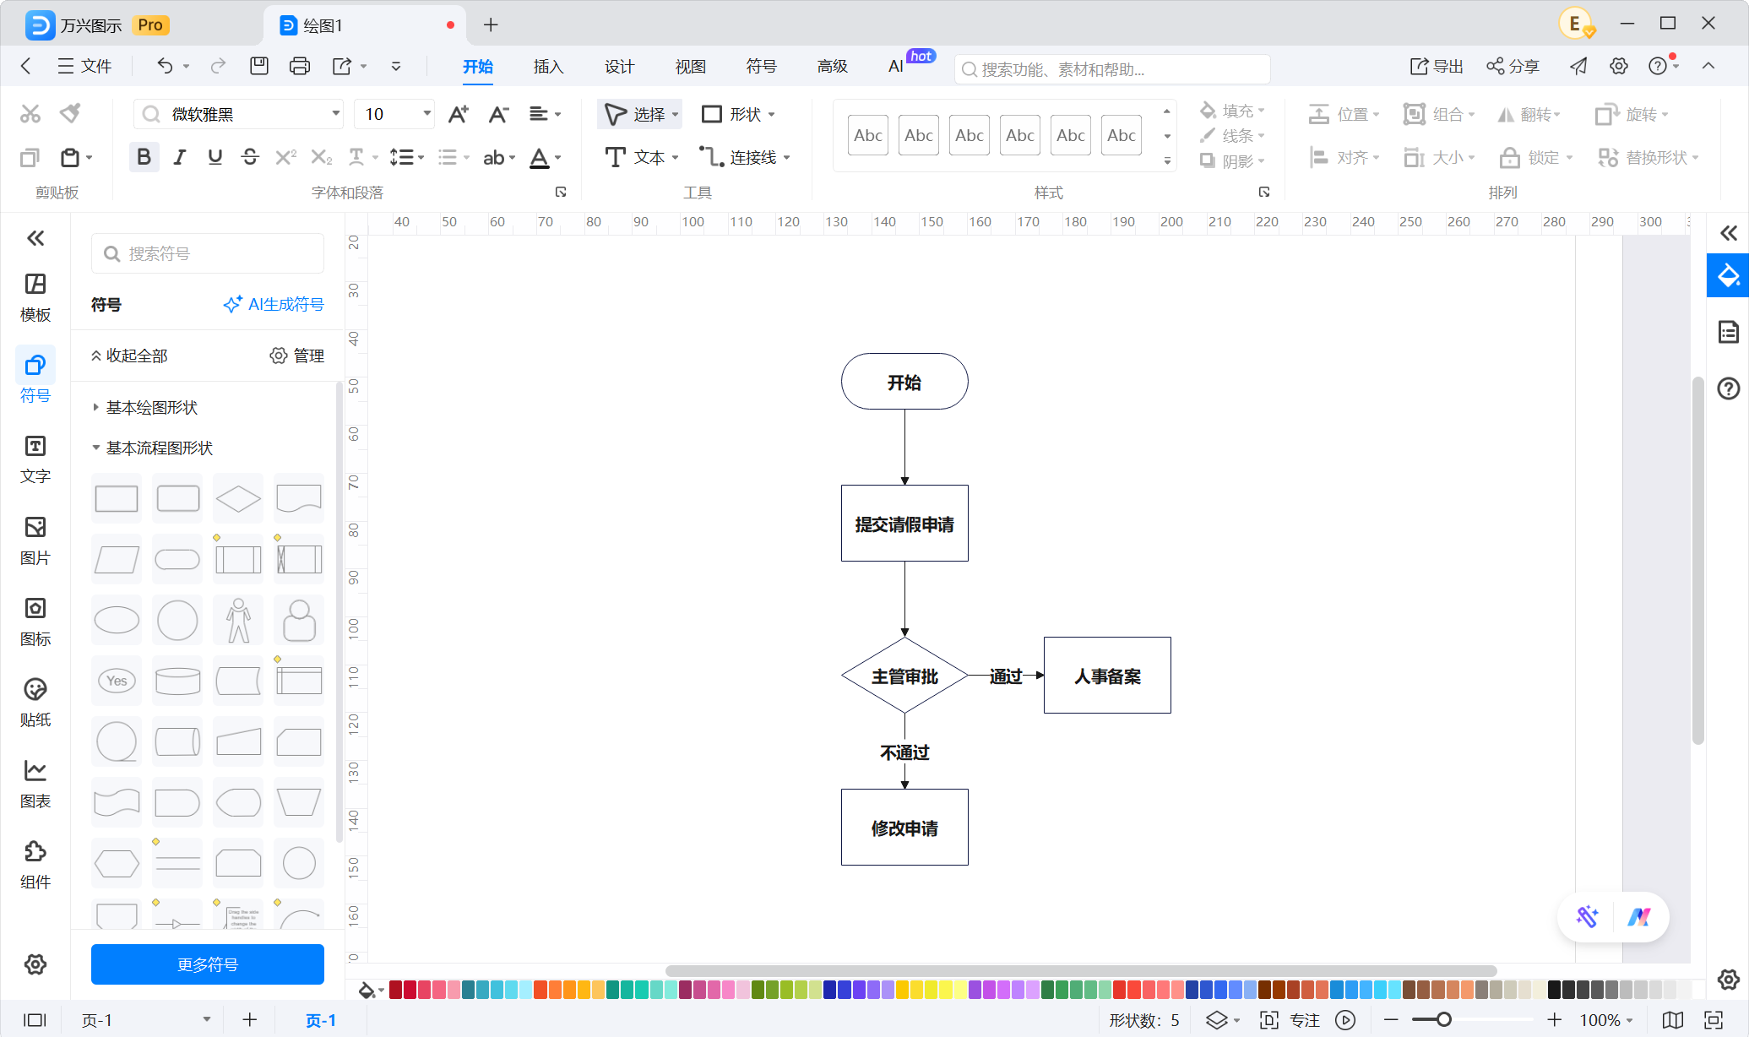Toggle strikethrough formatting
Screen dimensions: 1749x1037
tap(250, 157)
